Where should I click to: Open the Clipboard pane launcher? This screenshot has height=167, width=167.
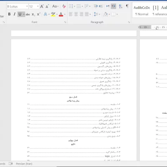pos(4,22)
